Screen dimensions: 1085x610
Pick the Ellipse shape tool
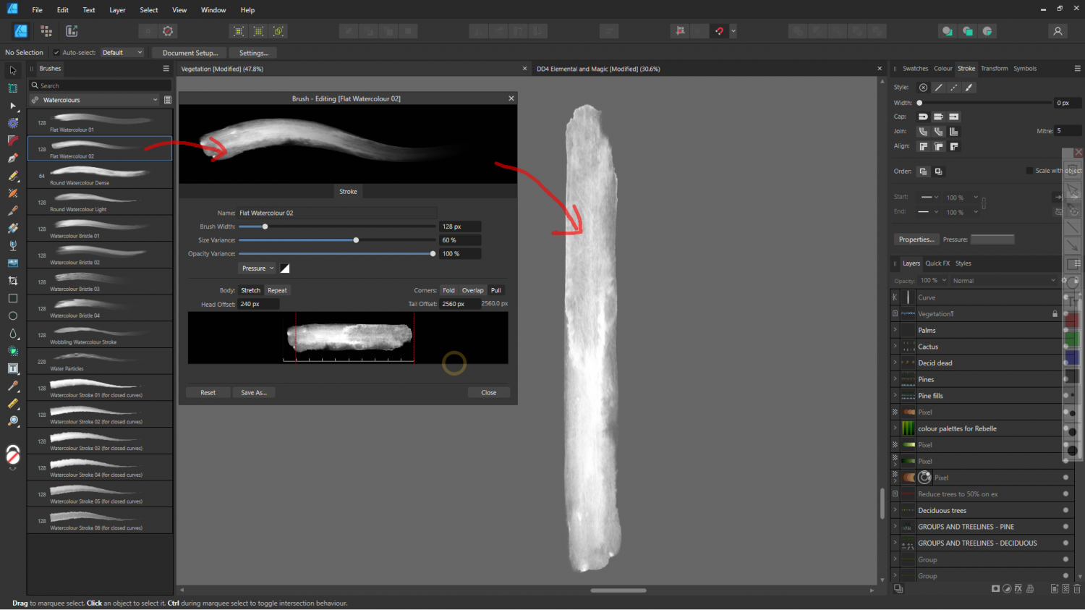13,316
